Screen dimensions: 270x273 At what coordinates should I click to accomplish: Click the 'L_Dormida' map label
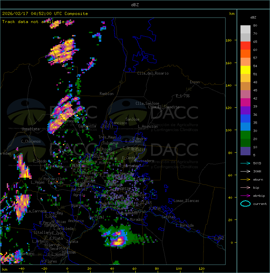click(x=185, y=225)
